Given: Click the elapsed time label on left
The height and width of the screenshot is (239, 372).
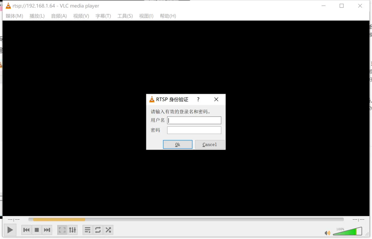Looking at the screenshot, I should pyautogui.click(x=14, y=220).
